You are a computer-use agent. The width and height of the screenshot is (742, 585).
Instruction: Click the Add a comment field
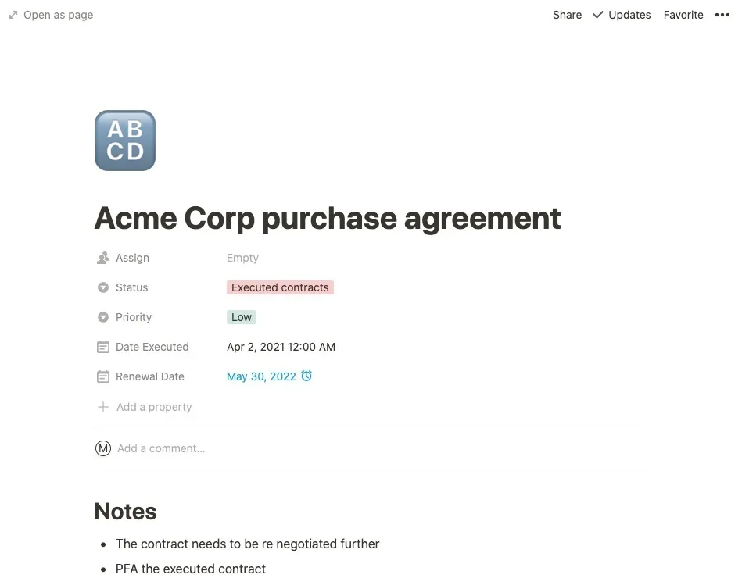pyautogui.click(x=161, y=448)
